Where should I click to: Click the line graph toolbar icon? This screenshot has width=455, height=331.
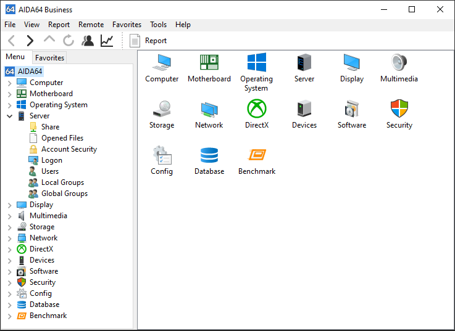pyautogui.click(x=107, y=41)
